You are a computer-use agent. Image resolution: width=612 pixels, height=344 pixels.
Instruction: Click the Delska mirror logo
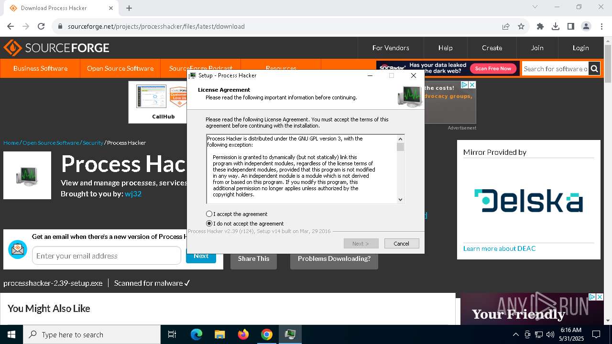point(528,200)
